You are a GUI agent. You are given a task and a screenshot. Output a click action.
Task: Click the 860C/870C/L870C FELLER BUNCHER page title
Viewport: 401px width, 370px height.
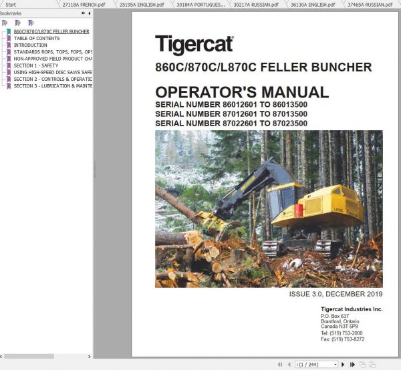pyautogui.click(x=263, y=67)
